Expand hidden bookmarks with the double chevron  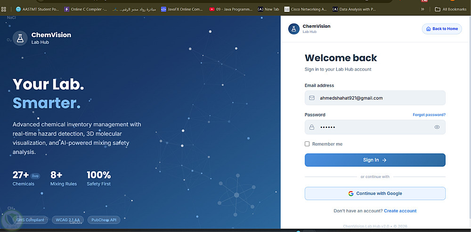(x=422, y=9)
